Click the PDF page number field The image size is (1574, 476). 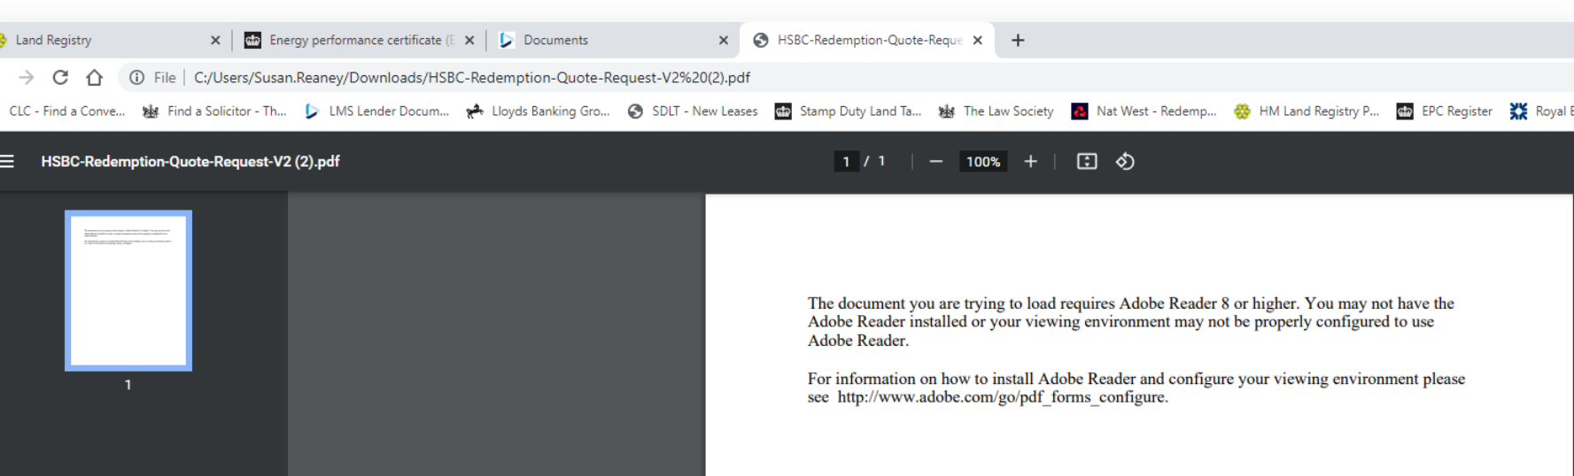pos(846,161)
